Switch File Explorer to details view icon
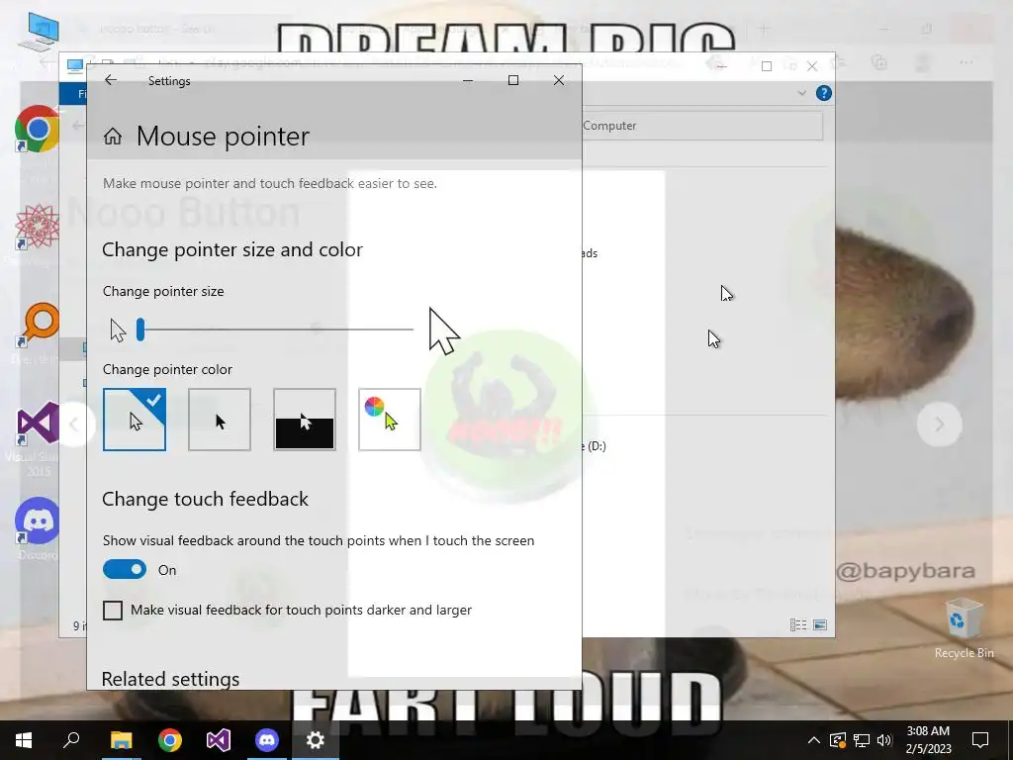The width and height of the screenshot is (1013, 760). click(x=798, y=625)
